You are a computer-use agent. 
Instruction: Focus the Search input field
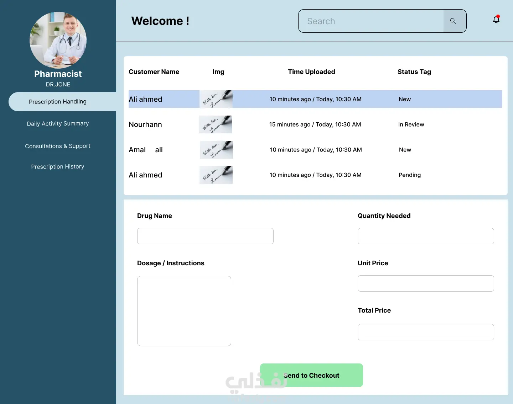371,21
